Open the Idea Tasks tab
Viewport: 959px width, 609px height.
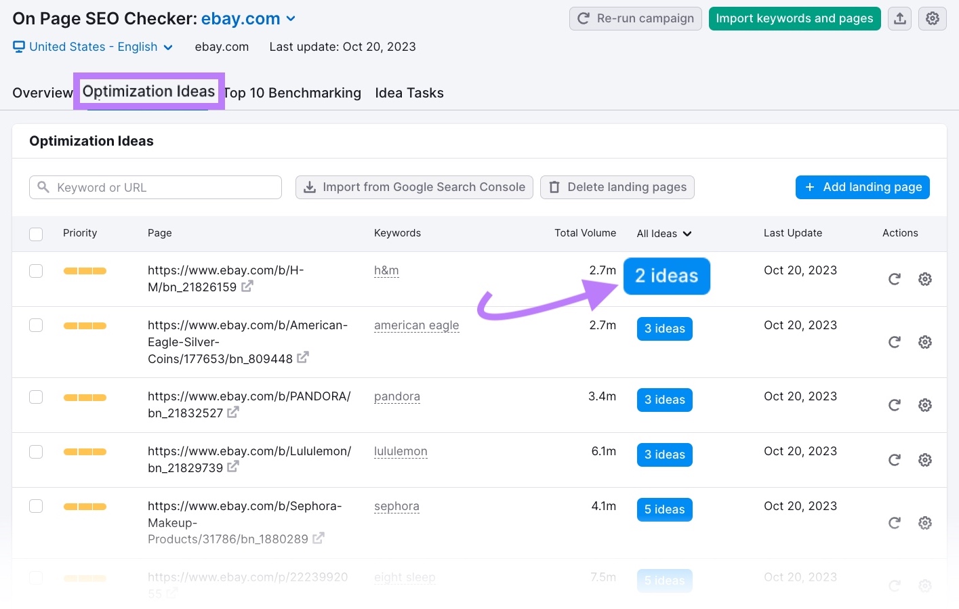(x=409, y=93)
